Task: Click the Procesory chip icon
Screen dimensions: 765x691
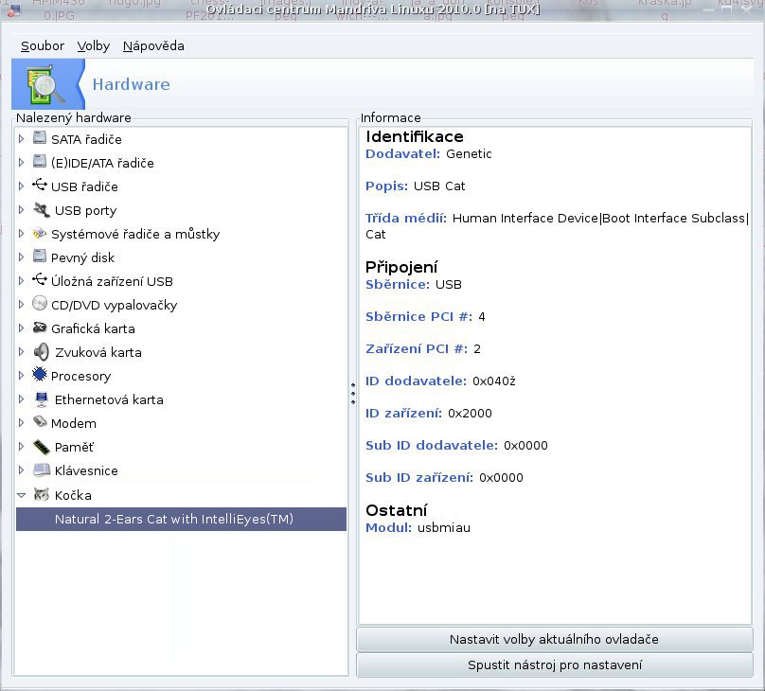Action: pos(40,374)
